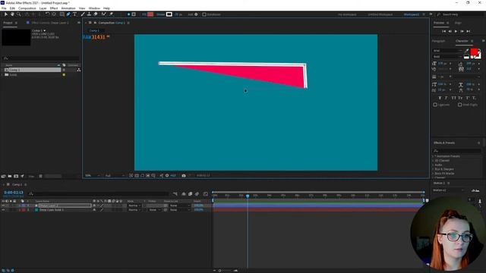Open the viewer magnification ratio dropdown
Image resolution: width=486 pixels, height=273 pixels.
click(x=93, y=175)
